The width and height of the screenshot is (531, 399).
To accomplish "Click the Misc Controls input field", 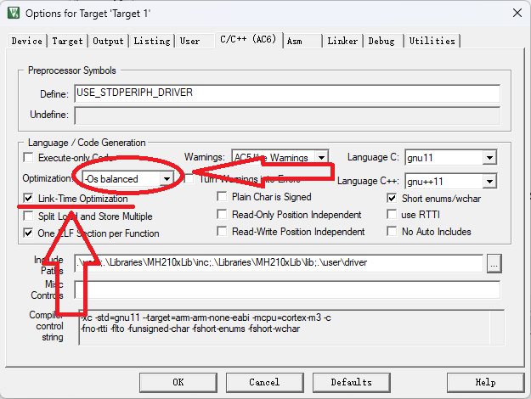I will pos(287,290).
